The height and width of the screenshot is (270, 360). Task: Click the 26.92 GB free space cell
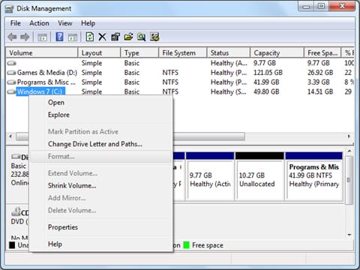(x=320, y=73)
